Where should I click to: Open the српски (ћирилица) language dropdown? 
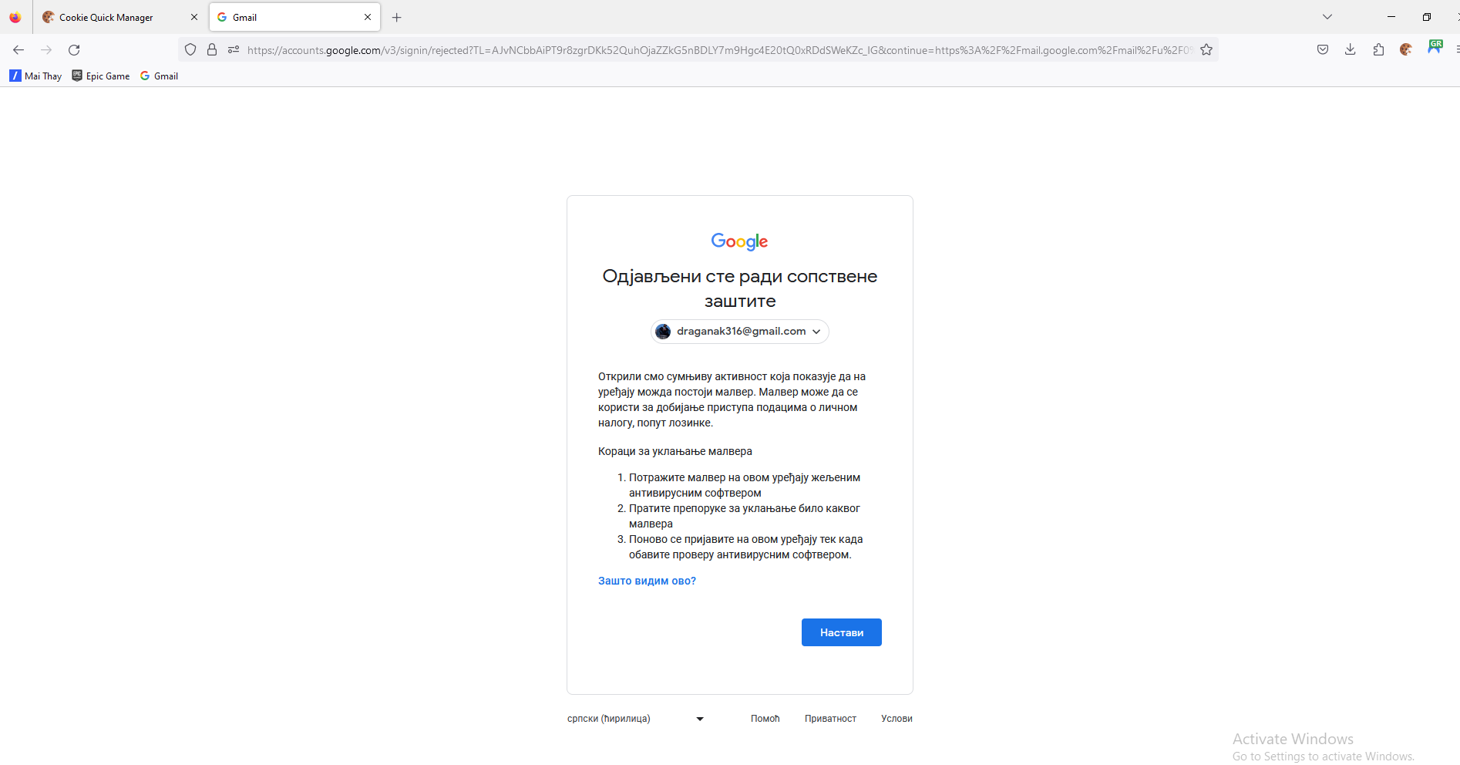[636, 719]
